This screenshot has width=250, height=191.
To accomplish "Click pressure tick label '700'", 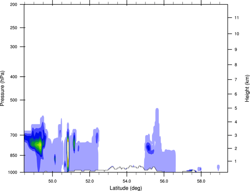I will tap(14, 135).
